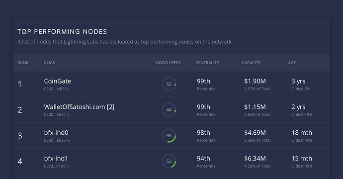Sort table by Capacity column header
Viewport: 343px width, 179px height.
pyautogui.click(x=251, y=63)
